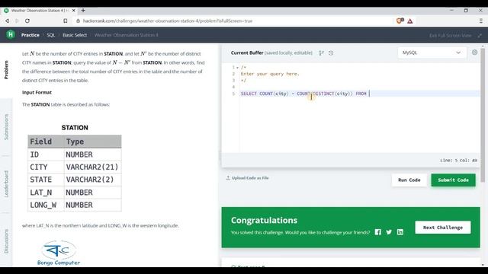Viewport: 488px width, 274px height.
Task: Reload the page with the refresh icon
Action: click(27, 21)
